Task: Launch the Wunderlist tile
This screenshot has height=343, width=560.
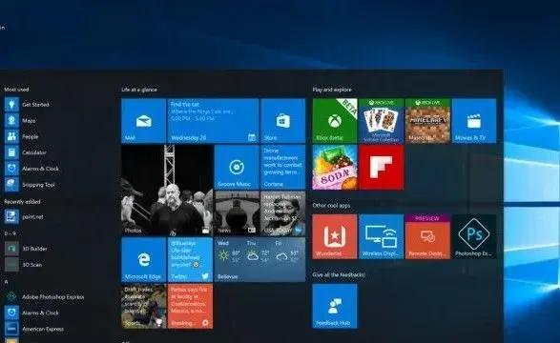Action: (335, 236)
